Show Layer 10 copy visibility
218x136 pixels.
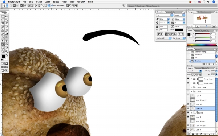click(188, 121)
